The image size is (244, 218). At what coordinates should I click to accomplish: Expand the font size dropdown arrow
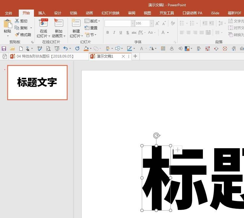(151, 23)
